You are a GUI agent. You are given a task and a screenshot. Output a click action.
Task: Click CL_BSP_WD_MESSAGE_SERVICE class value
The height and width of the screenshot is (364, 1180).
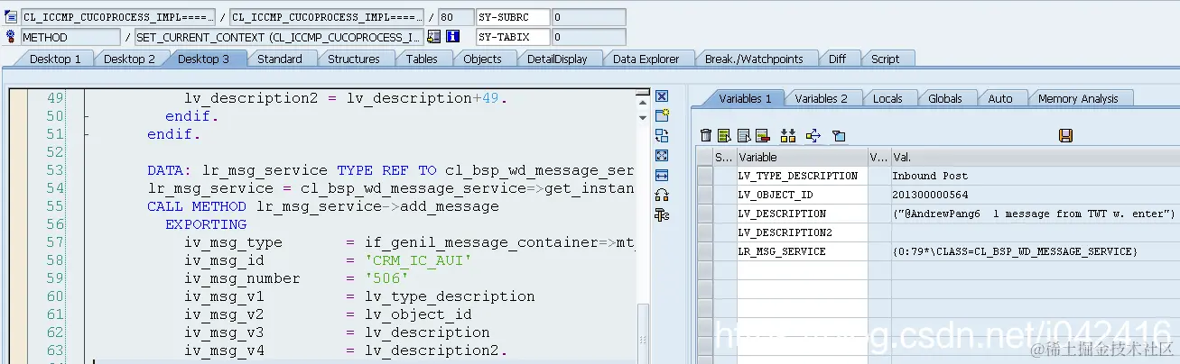tap(1015, 251)
